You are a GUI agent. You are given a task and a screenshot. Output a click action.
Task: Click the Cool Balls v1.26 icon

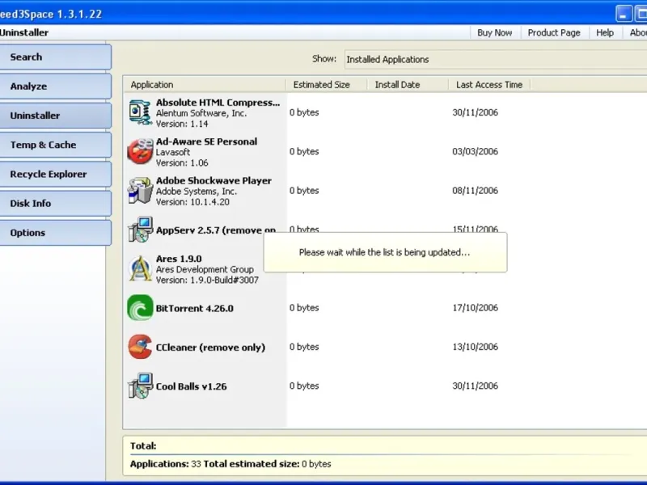coord(140,386)
